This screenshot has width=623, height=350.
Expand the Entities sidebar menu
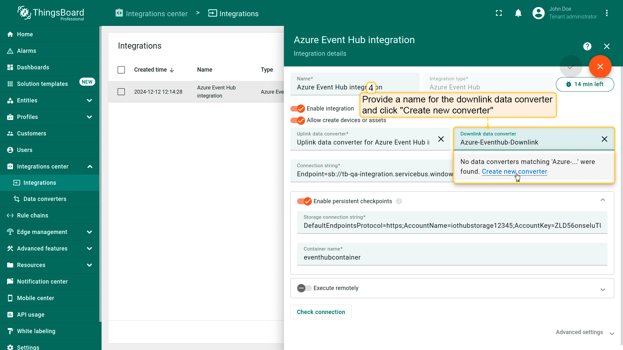89,100
